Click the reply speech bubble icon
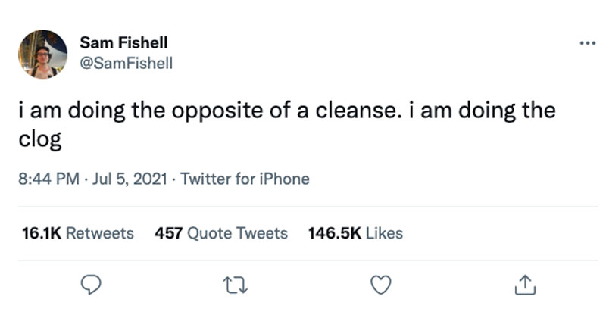Image resolution: width=606 pixels, height=318 pixels. pos(91,285)
